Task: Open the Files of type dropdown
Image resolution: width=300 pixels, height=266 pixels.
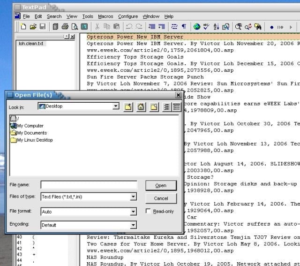Action: pyautogui.click(x=133, y=197)
